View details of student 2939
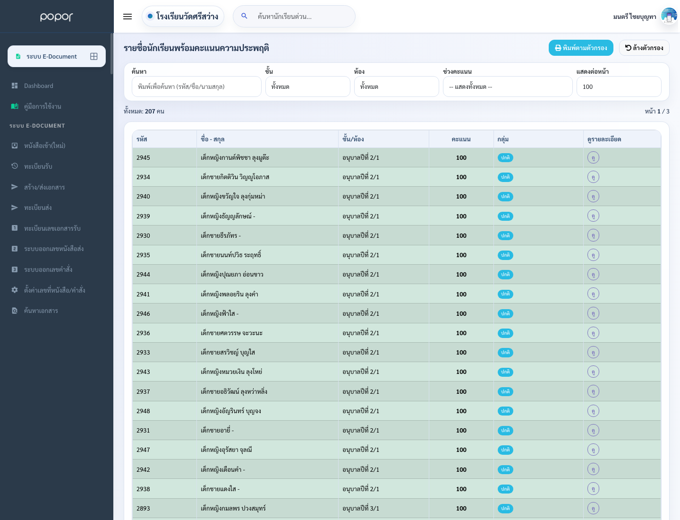 [x=593, y=216]
